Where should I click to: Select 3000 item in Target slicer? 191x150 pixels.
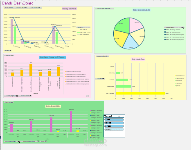tap(114, 120)
